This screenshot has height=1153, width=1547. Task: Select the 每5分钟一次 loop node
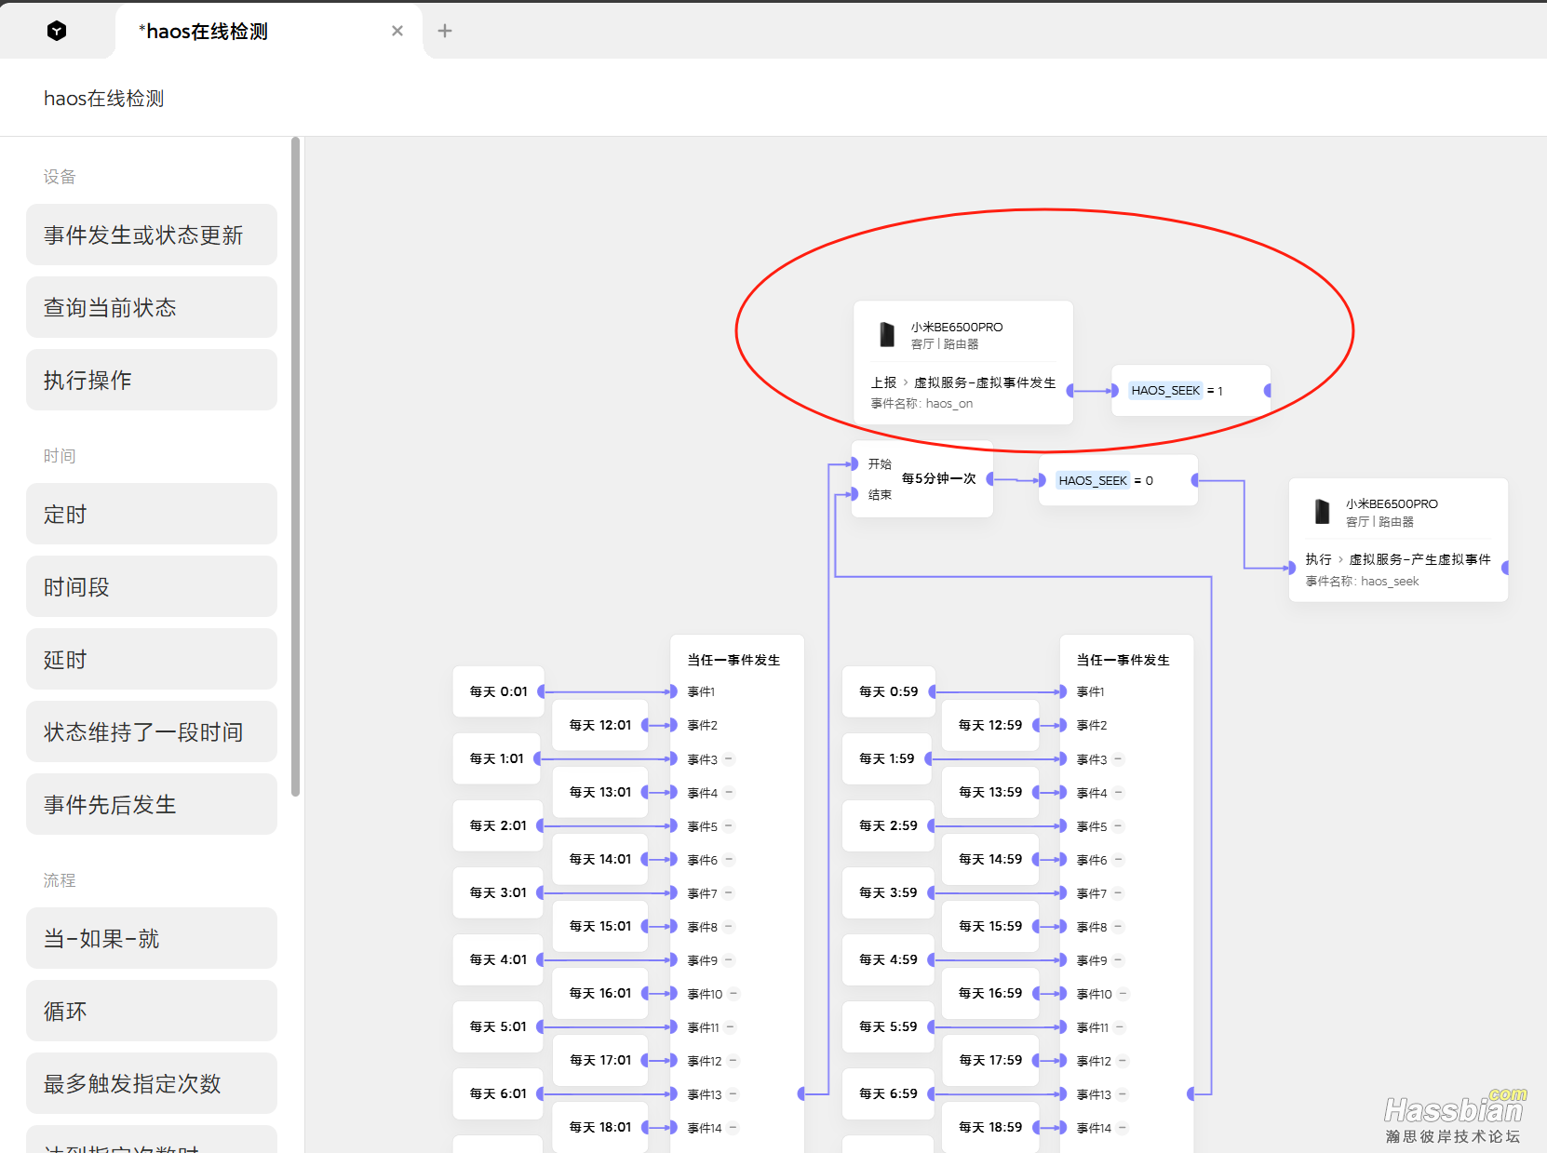pyautogui.click(x=922, y=478)
